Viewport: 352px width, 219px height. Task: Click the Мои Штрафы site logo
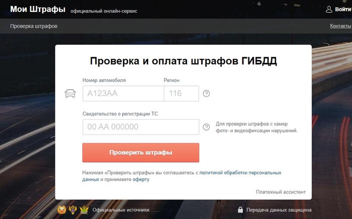38,9
